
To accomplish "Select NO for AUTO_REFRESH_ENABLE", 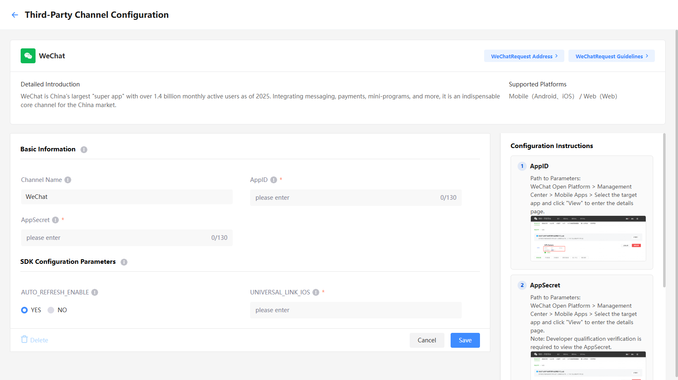I will [51, 310].
